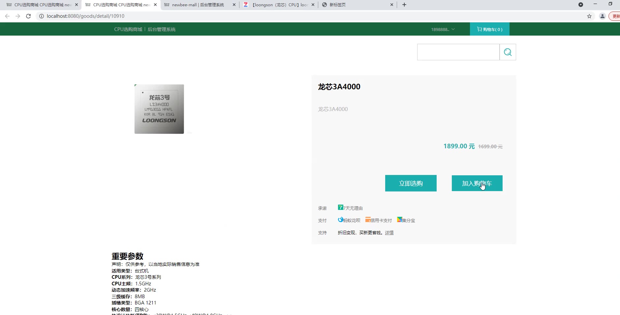Image resolution: width=620 pixels, height=315 pixels.
Task: Click the 龙芯3A4000 product title
Action: coord(339,87)
